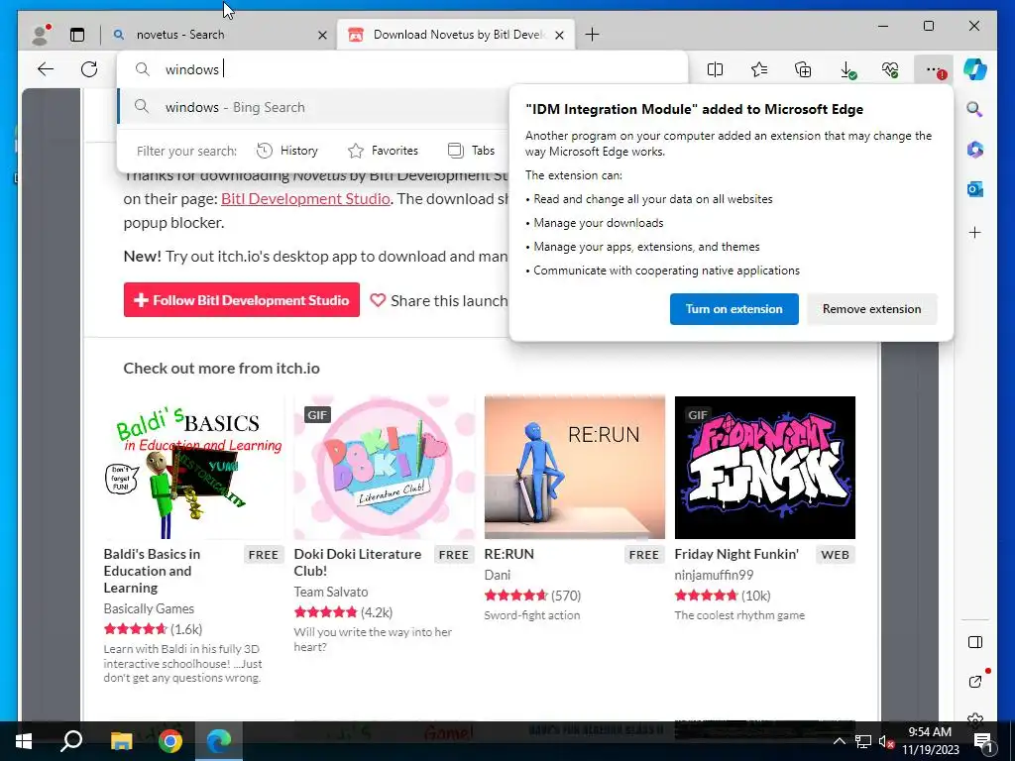This screenshot has height=761, width=1015.
Task: Open the Outlook sidebar icon
Action: [x=975, y=189]
